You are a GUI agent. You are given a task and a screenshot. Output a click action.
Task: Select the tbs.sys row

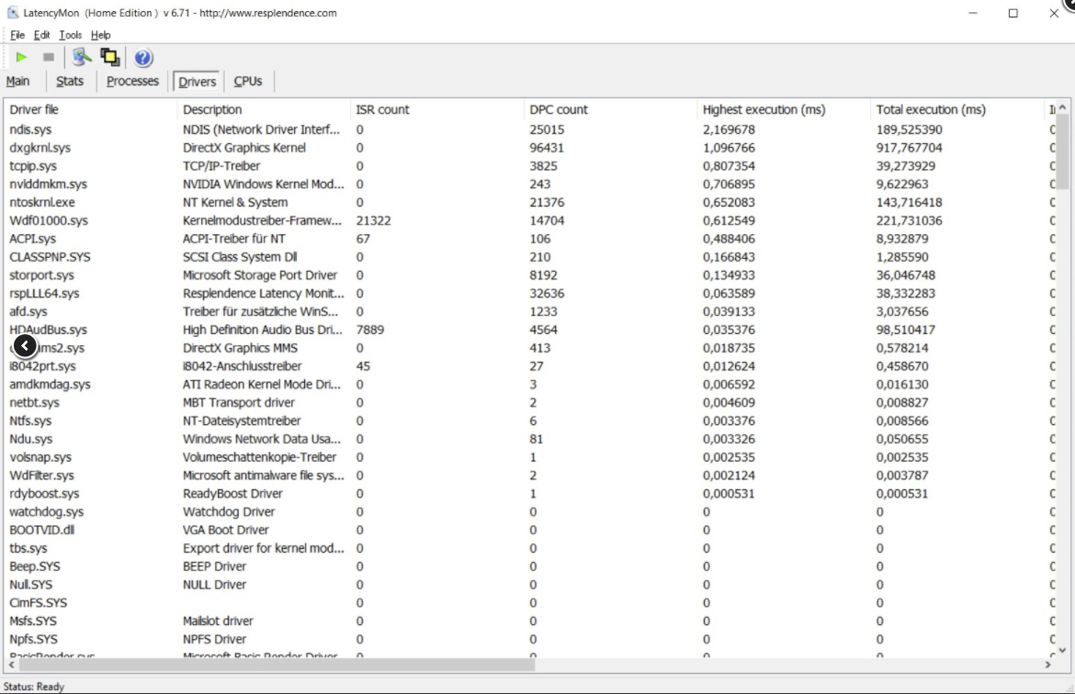click(529, 548)
